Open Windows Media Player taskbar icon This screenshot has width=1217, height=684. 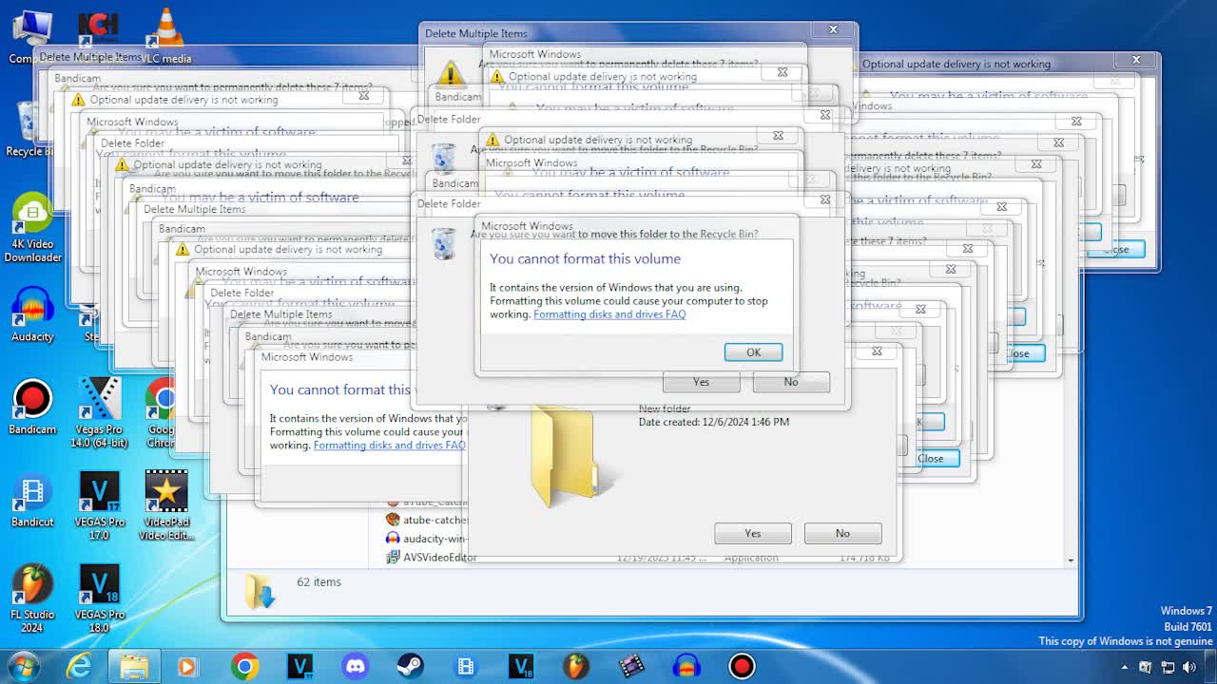(x=187, y=667)
